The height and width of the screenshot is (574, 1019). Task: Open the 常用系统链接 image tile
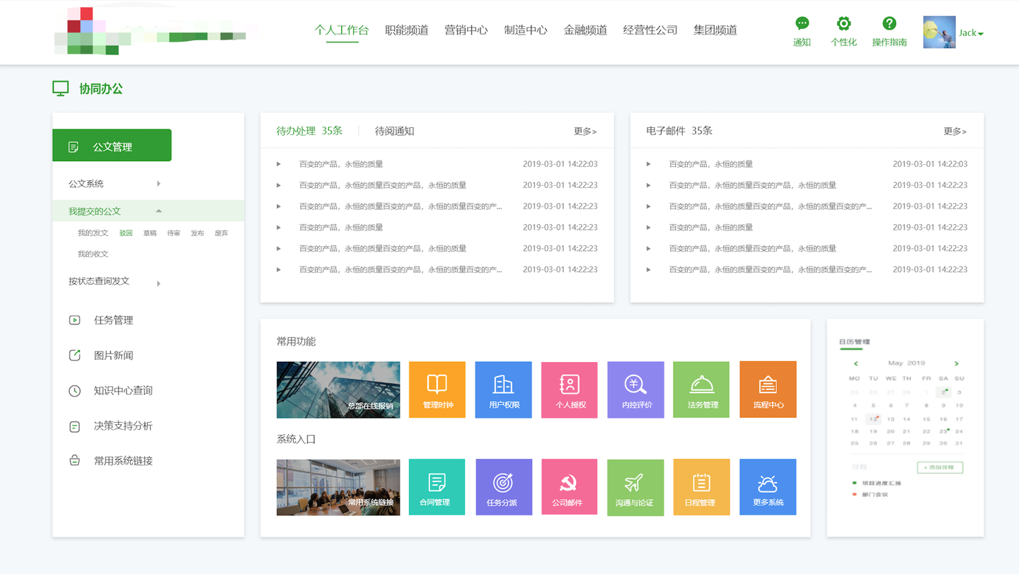(x=338, y=487)
